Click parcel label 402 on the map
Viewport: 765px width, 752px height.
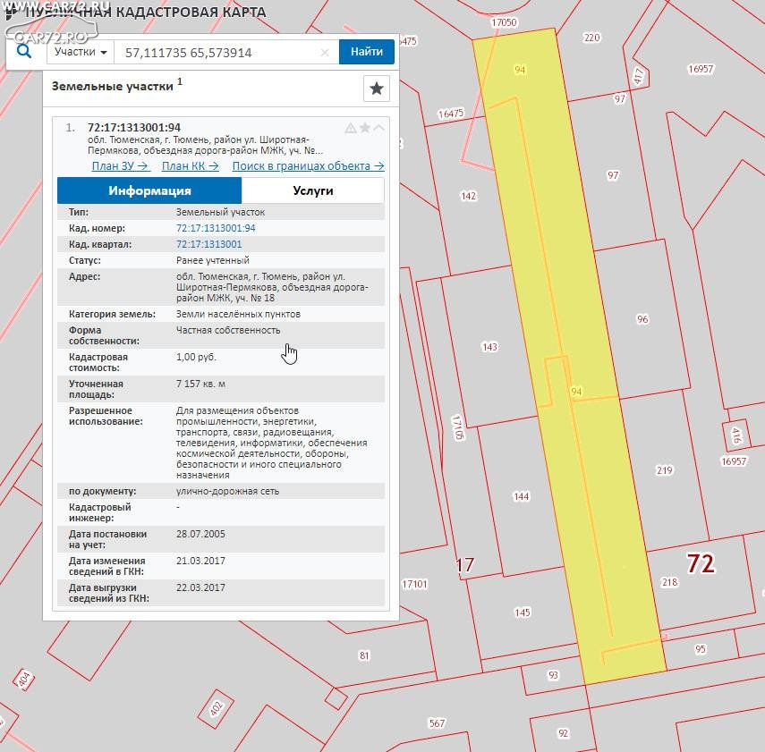[x=217, y=708]
